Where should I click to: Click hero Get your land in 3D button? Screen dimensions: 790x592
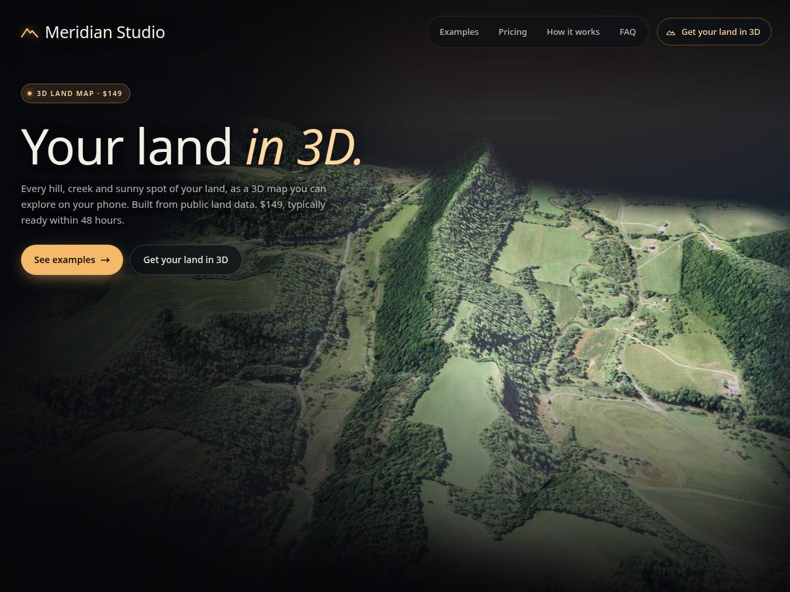pos(186,260)
